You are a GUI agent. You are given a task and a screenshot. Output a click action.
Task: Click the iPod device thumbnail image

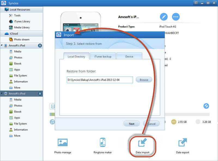click(x=81, y=22)
